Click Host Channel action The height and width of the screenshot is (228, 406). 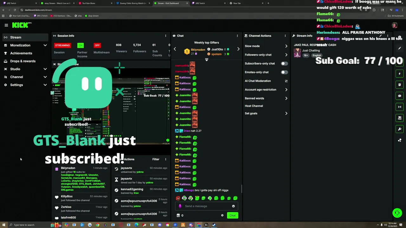click(254, 106)
